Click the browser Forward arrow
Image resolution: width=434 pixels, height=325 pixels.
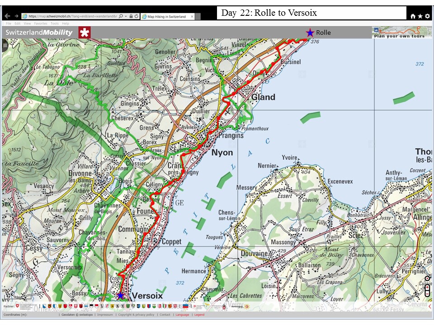tap(16, 16)
